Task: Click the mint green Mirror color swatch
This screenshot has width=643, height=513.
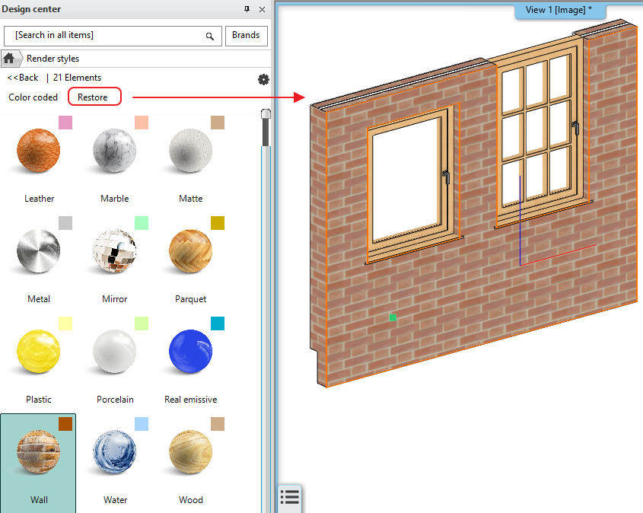Action: [142, 223]
